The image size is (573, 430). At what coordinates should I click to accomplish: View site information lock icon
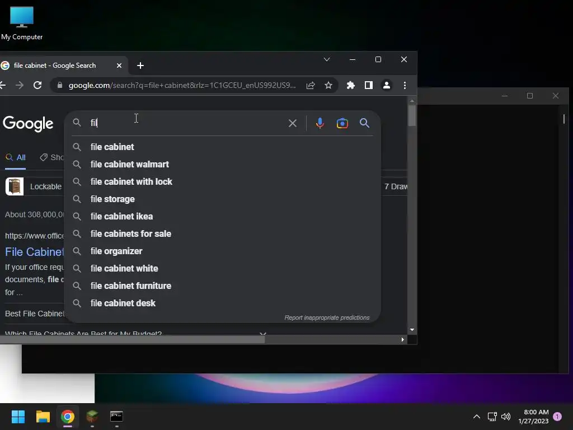point(60,85)
